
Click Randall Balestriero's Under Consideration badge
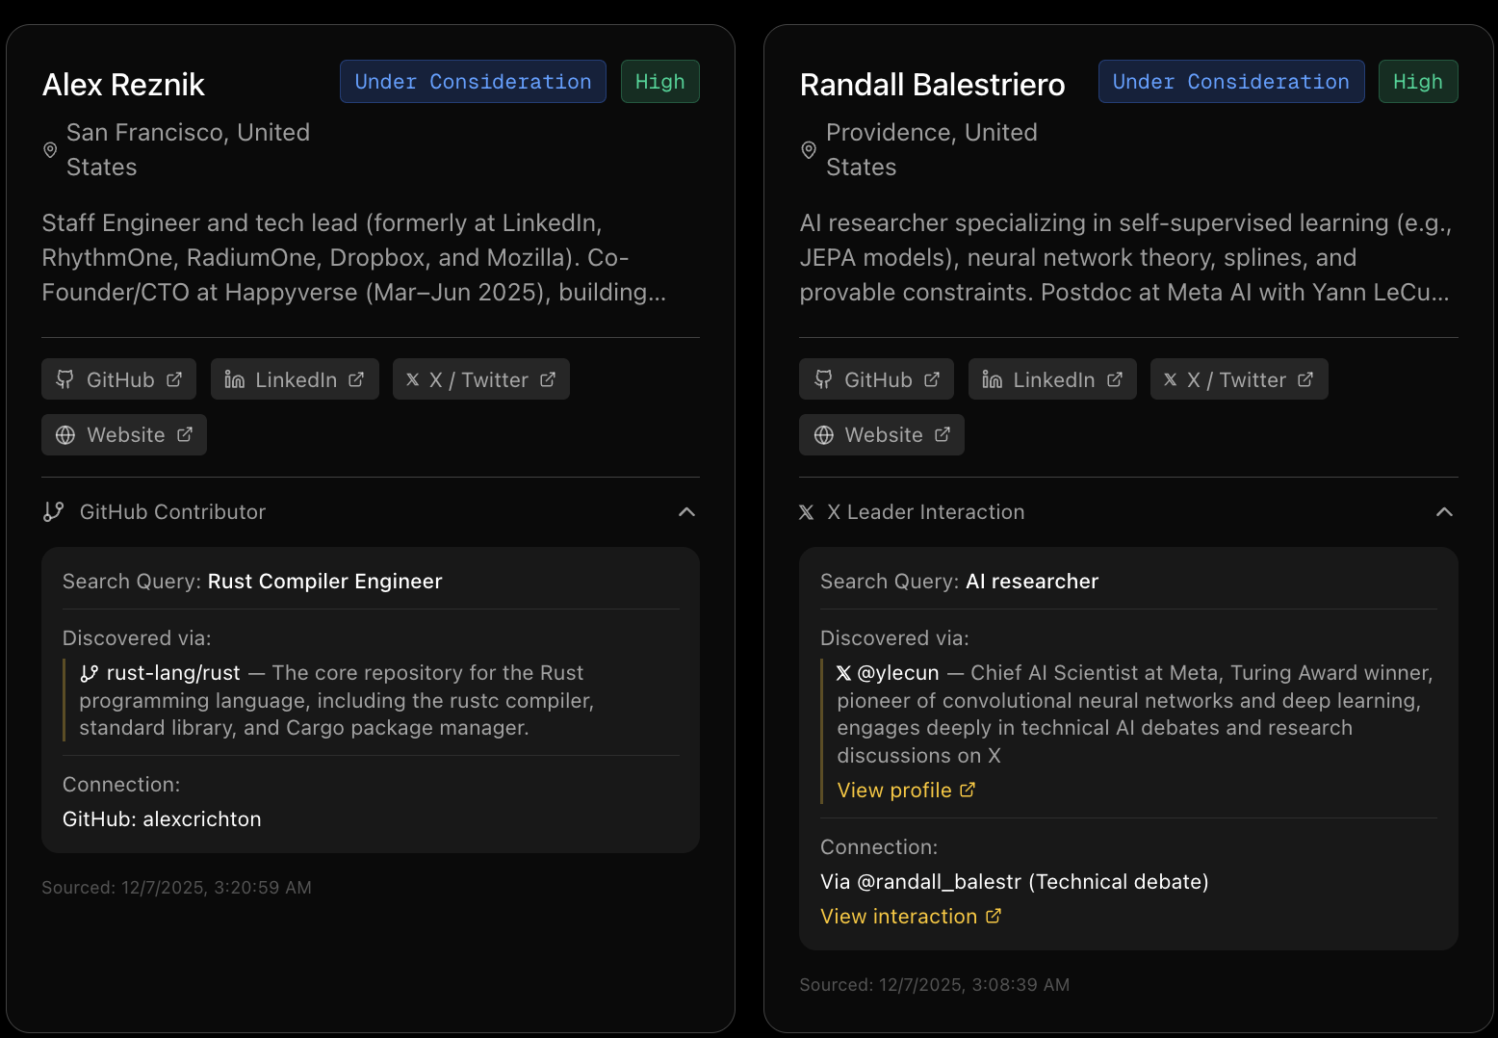[1230, 82]
